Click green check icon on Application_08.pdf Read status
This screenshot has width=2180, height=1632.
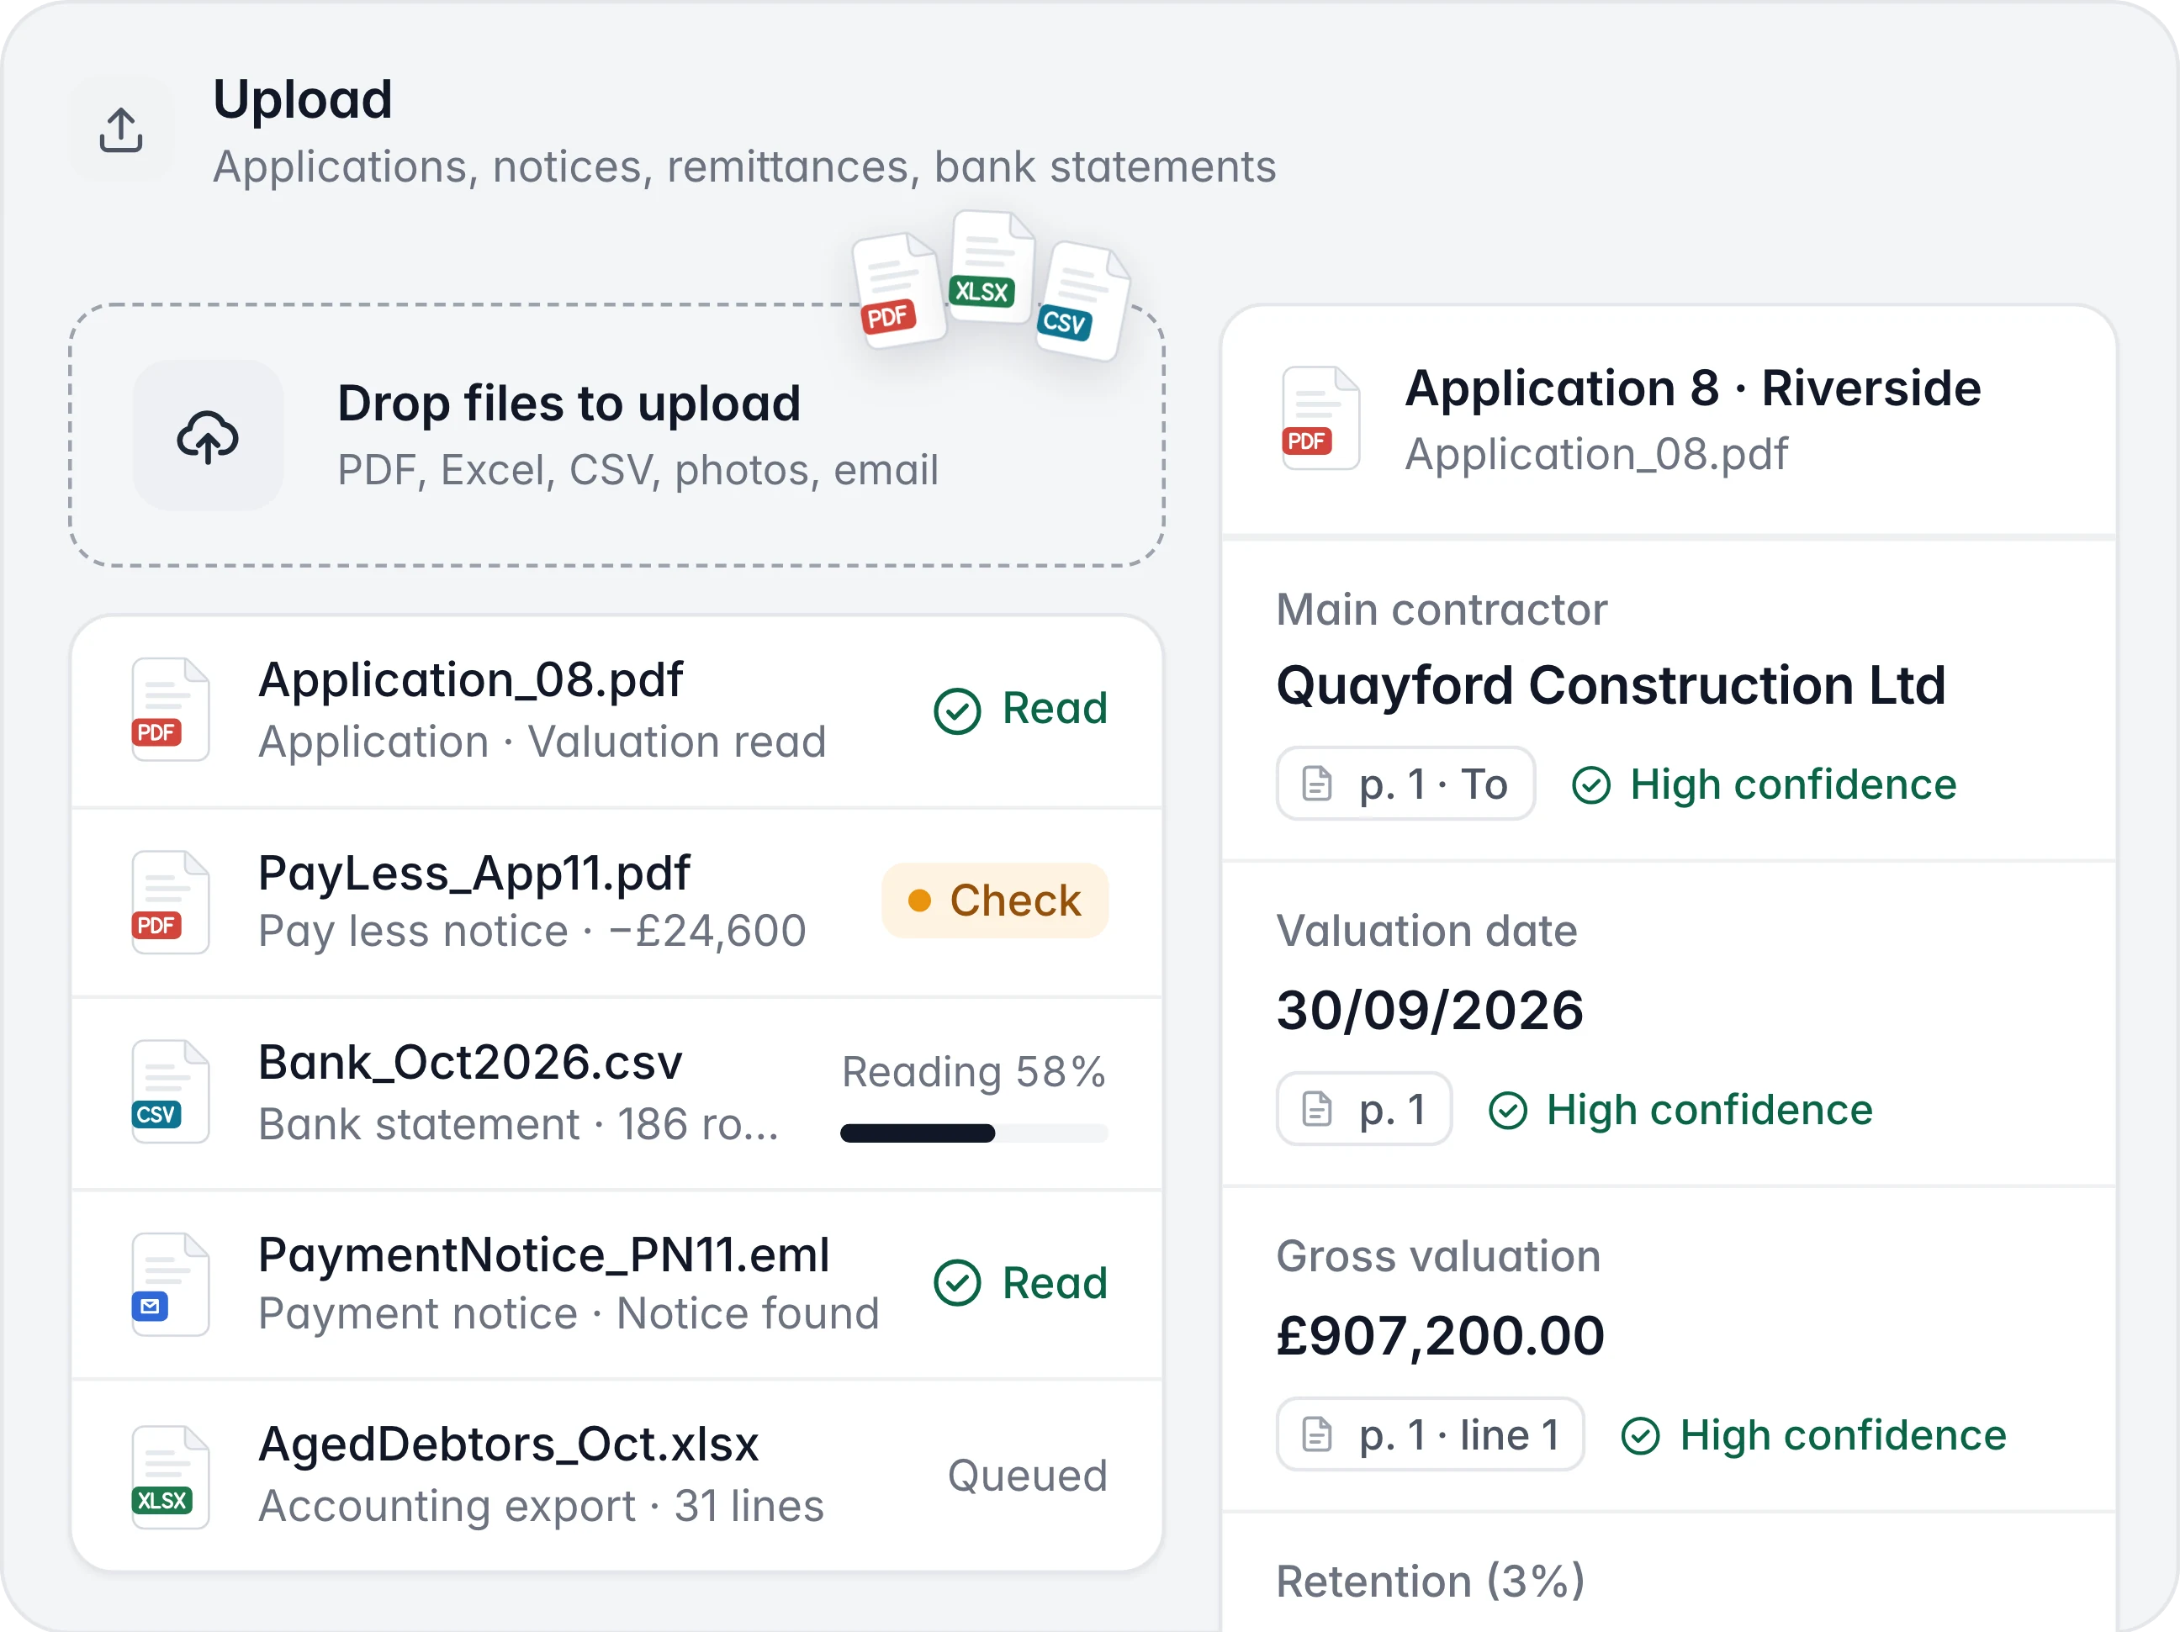(x=957, y=710)
